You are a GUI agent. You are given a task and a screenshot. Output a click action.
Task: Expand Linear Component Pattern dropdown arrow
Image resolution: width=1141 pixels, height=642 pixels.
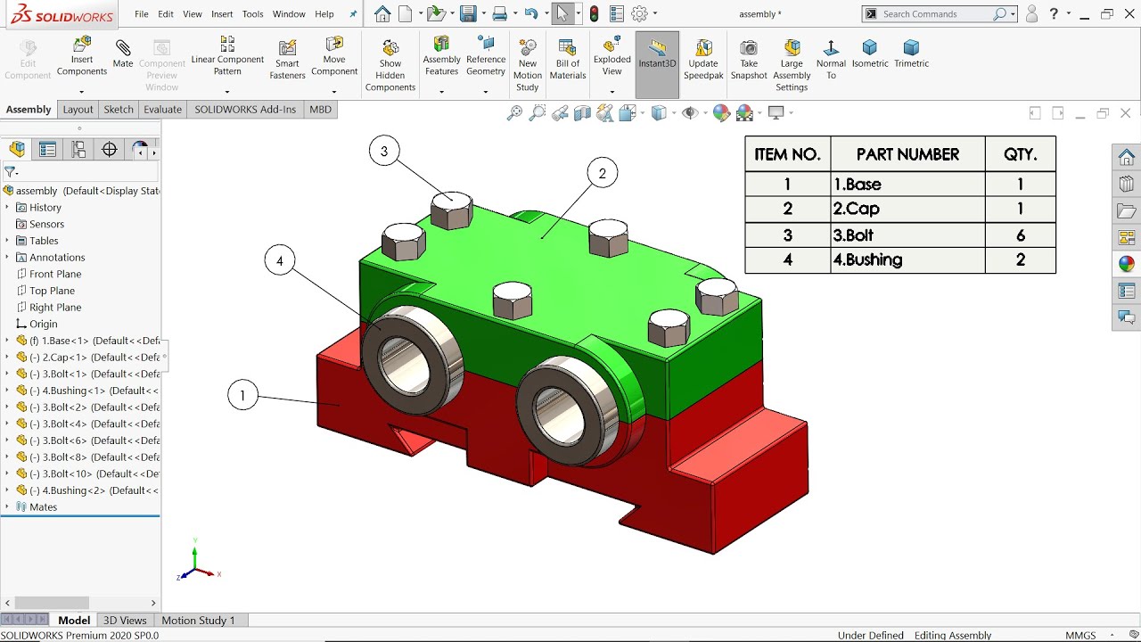pos(227,92)
